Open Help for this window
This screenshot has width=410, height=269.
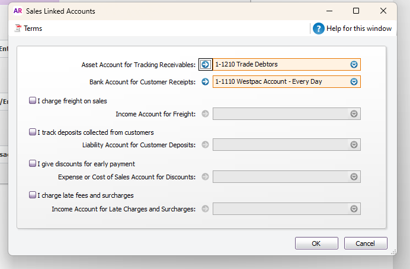tap(359, 29)
